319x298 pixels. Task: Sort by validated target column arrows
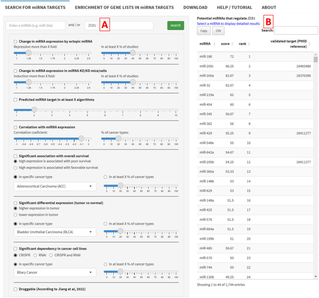click(309, 44)
